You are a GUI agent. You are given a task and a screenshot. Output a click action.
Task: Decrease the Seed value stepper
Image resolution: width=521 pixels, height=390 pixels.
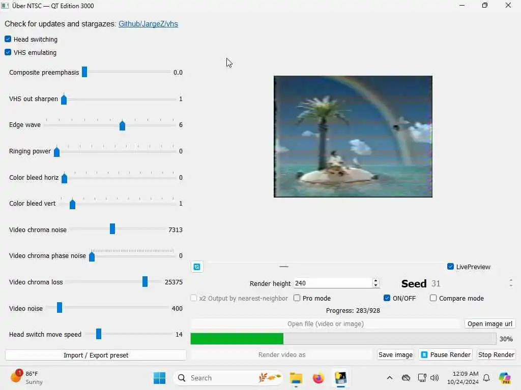click(x=511, y=285)
